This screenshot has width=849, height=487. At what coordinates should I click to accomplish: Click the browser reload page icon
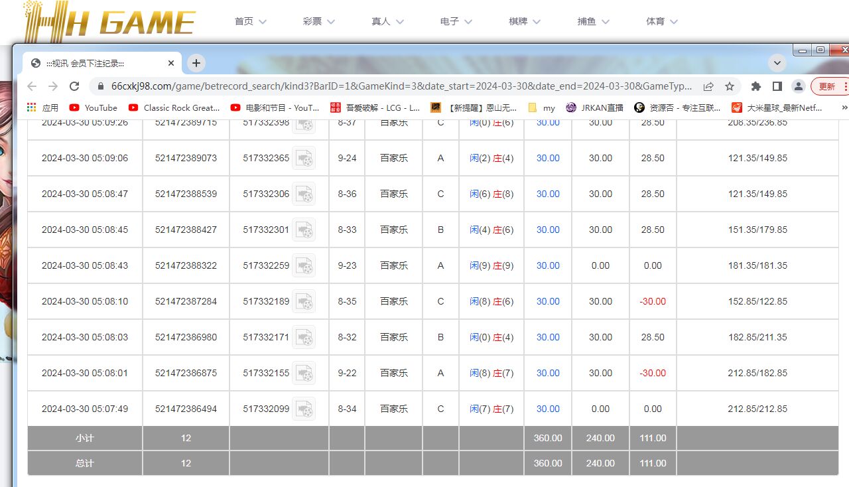tap(74, 86)
